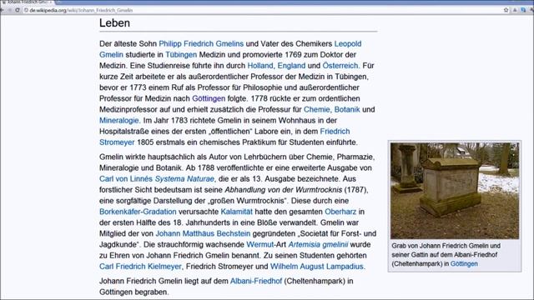Follow the Kalamität link

point(237,212)
